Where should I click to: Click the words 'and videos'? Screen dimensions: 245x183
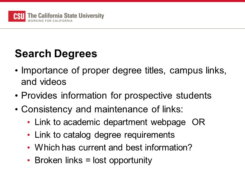(44, 82)
